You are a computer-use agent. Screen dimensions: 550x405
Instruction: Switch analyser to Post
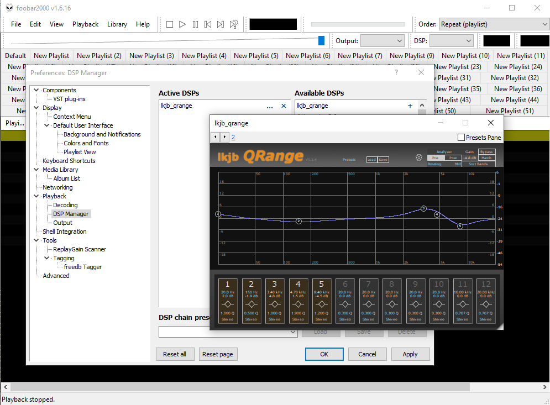(453, 158)
